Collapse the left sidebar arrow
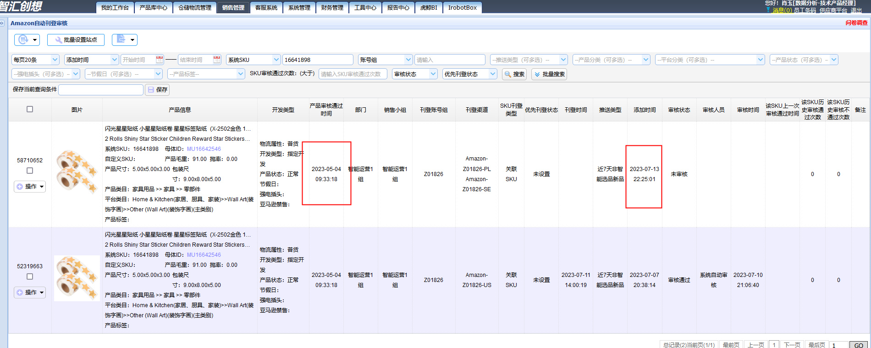871x348 pixels. point(2,23)
